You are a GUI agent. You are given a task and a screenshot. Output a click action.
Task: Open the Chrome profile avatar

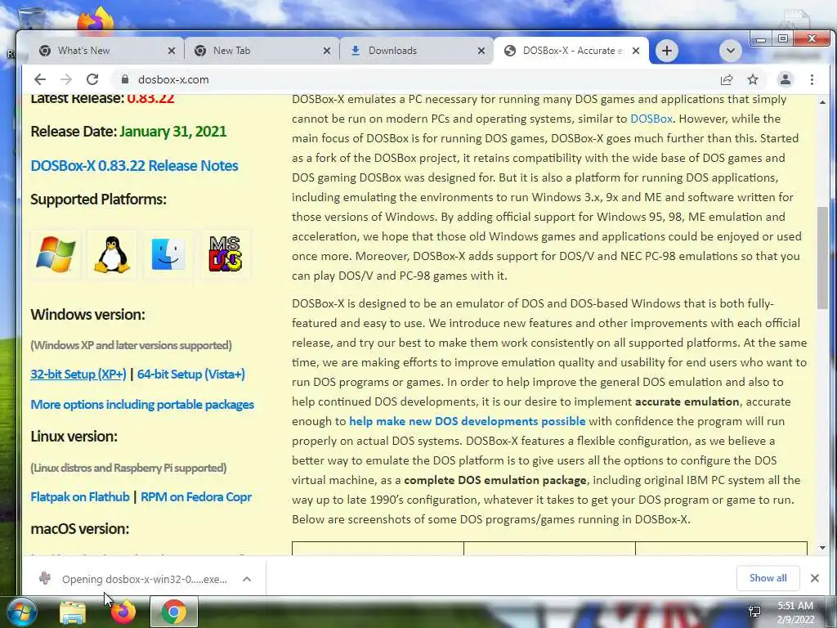tap(786, 79)
